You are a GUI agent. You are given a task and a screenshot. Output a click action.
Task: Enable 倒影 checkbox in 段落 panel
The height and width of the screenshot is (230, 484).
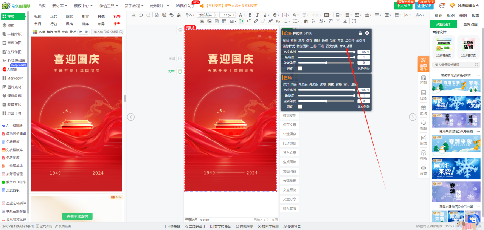[300, 68]
